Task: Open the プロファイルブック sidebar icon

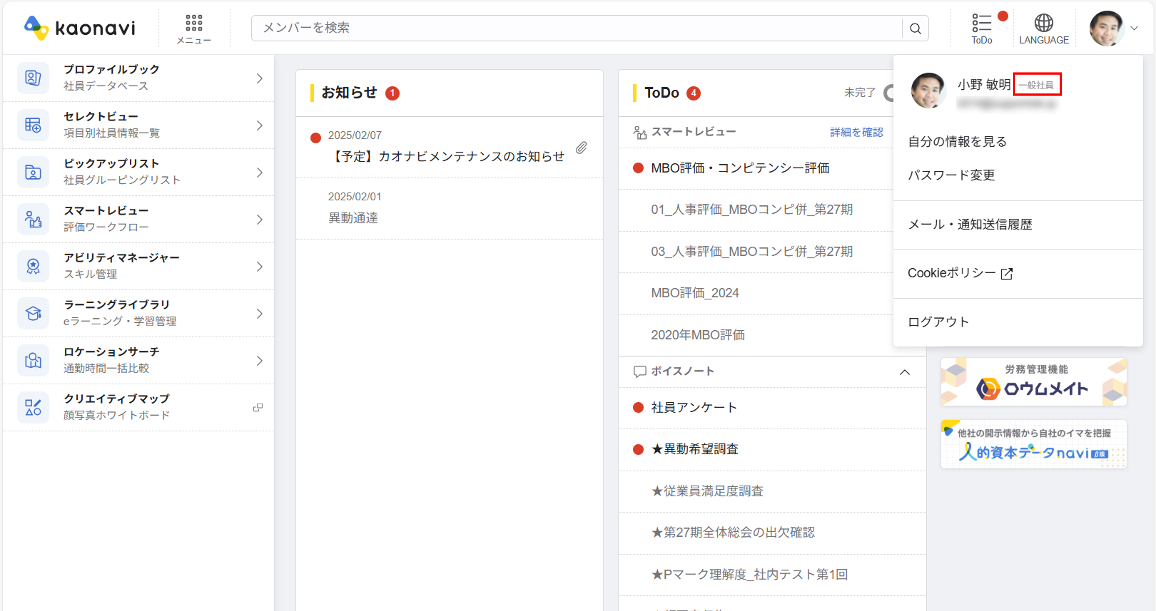Action: coord(33,78)
